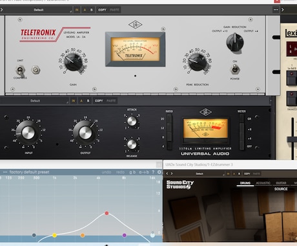The image size is (297, 246).
Task: Select the purple EQ band node
Action: (124, 235)
